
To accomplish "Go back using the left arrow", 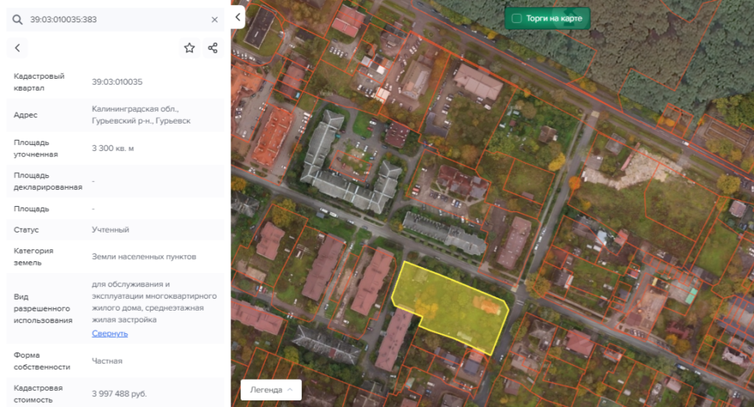I will 18,48.
